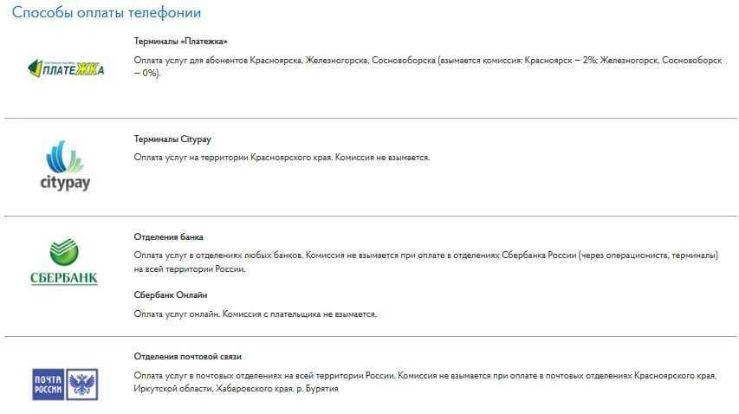Screen dimensions: 739x414
Task: Click the Citypay logo
Action: (65, 166)
